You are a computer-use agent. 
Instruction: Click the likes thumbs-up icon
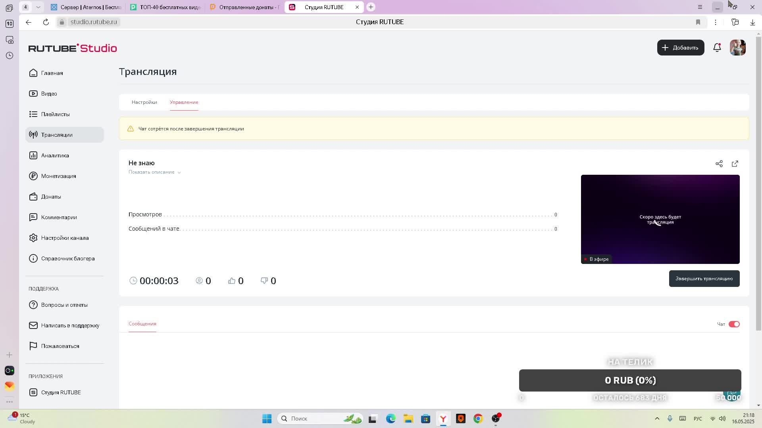(x=232, y=281)
